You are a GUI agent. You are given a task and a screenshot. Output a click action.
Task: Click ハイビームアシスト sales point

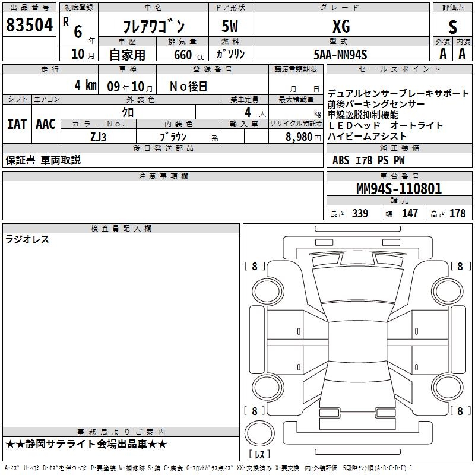pos(367,137)
